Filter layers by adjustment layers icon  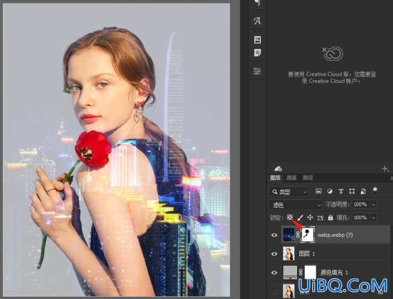pos(330,191)
